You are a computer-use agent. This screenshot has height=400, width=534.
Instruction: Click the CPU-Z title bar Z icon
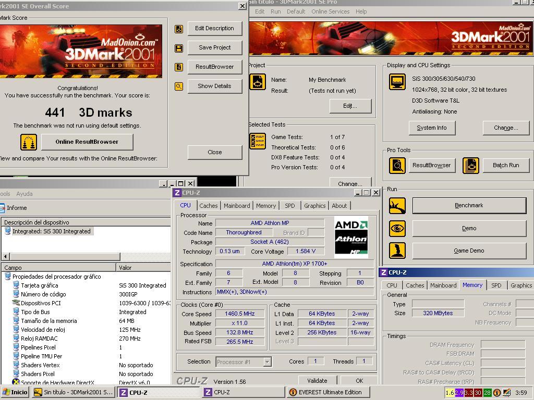(177, 193)
